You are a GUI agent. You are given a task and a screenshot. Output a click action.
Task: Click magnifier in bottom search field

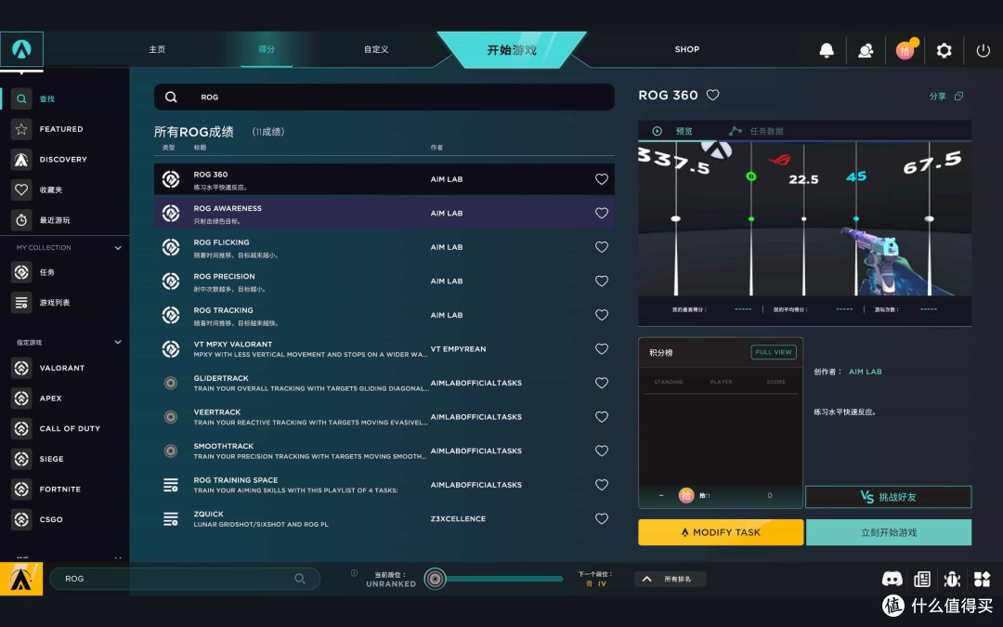(x=299, y=579)
